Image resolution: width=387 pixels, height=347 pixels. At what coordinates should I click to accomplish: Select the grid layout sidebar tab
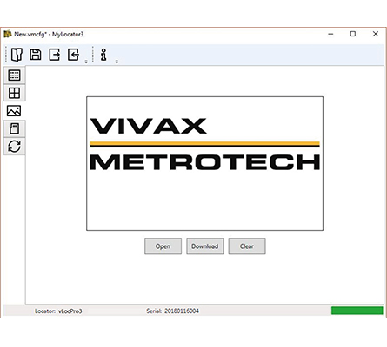point(14,93)
